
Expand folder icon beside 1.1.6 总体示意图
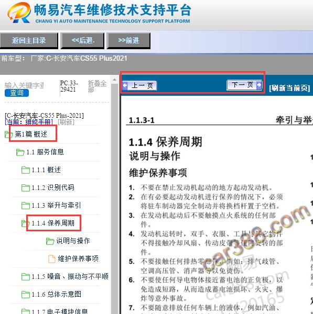pyautogui.click(x=26, y=294)
